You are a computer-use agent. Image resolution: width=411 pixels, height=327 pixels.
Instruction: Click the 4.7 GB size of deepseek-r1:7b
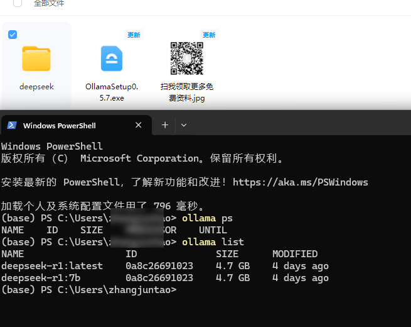point(233,278)
